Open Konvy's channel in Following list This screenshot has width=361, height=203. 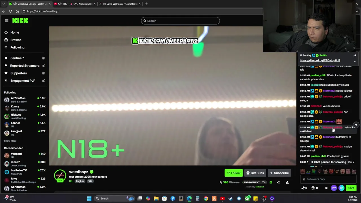25,108
